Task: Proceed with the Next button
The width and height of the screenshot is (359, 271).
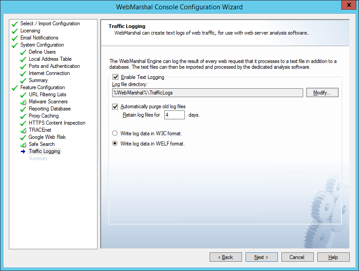Action: [261, 257]
